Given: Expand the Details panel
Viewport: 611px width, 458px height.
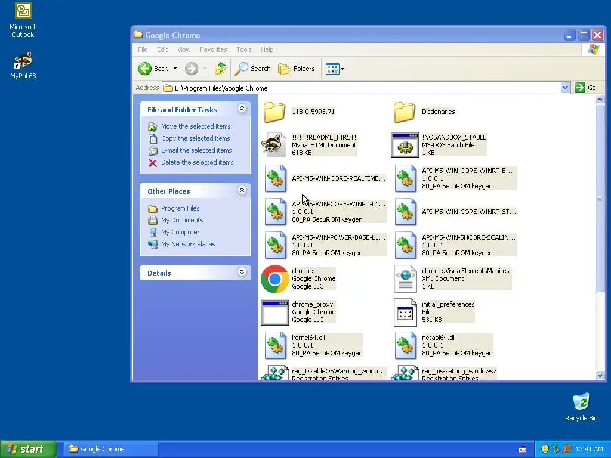Looking at the screenshot, I should pyautogui.click(x=242, y=272).
